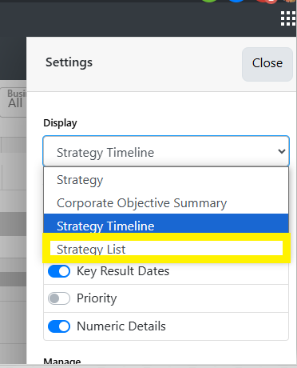Open the profile avatar at top right corner

(291, 1)
